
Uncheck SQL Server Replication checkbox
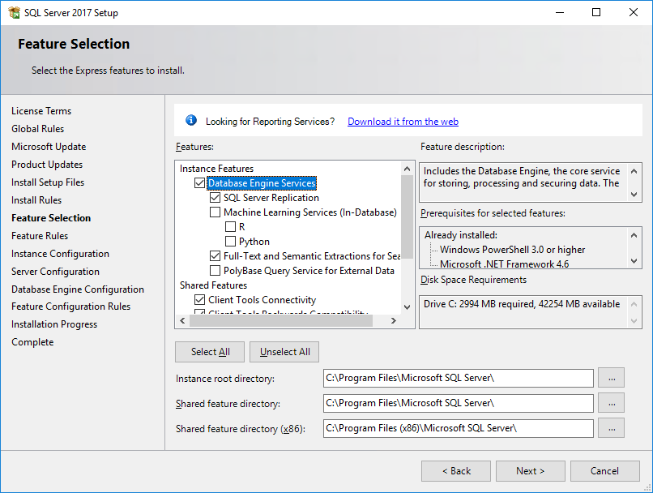click(215, 198)
